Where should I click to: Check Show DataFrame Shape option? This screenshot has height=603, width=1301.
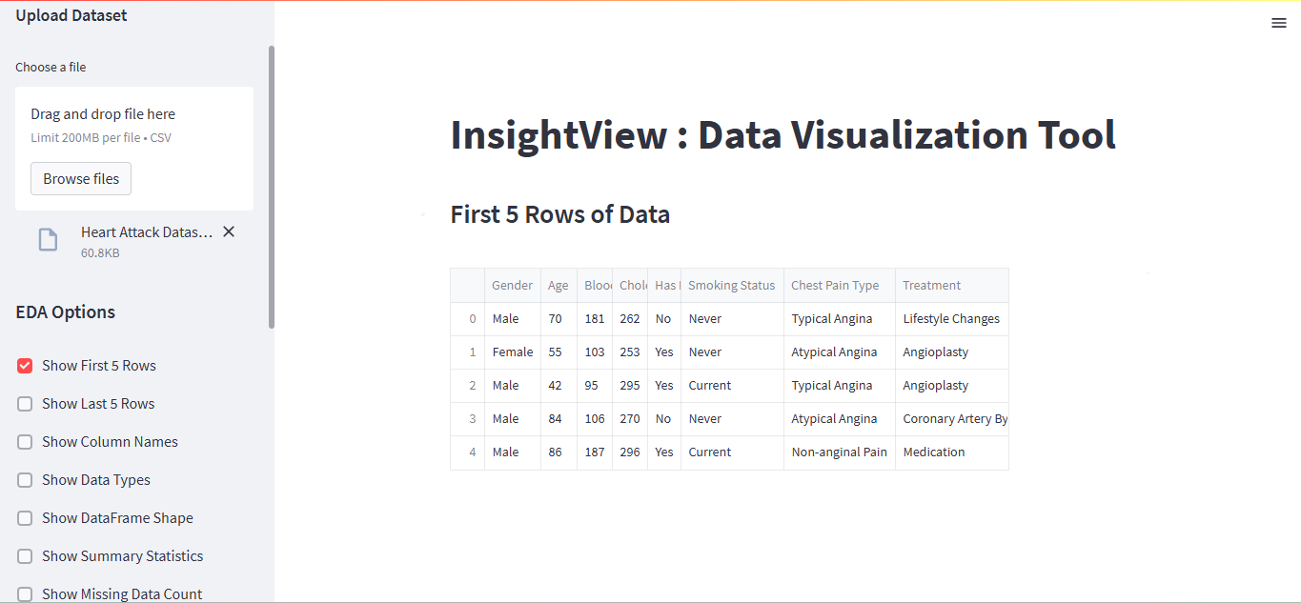click(x=25, y=518)
